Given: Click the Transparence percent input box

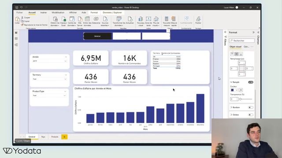Looking at the screenshot, I should 234,99.
